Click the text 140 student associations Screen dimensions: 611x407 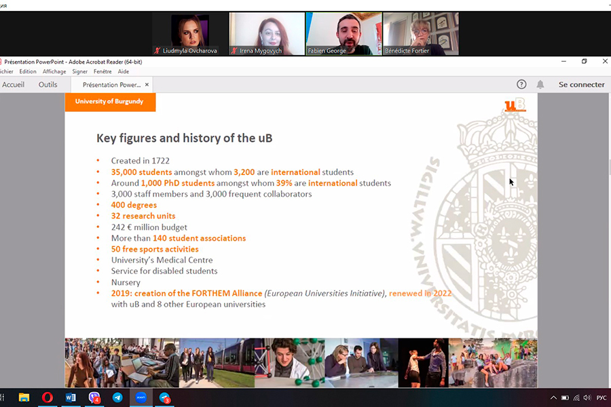(x=199, y=238)
